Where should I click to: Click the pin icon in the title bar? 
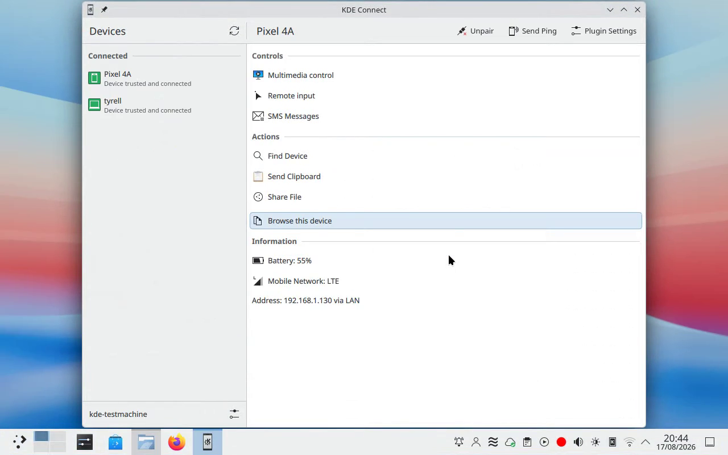[x=104, y=10]
